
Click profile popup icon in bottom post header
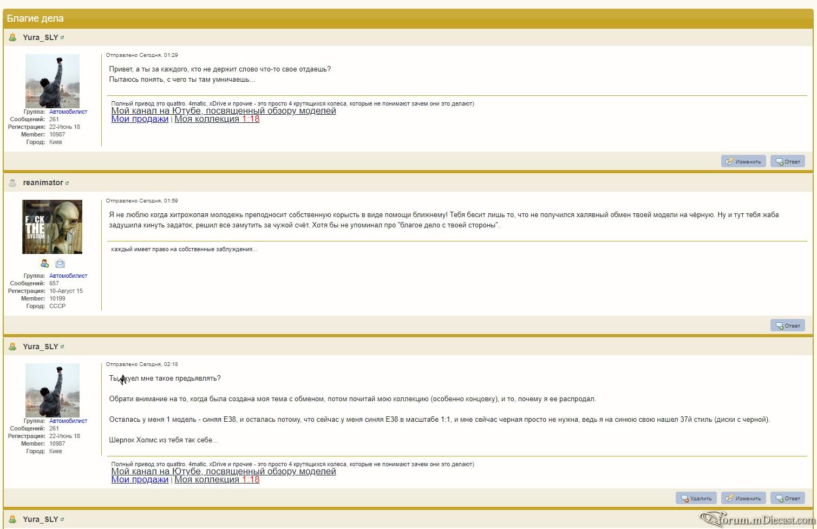click(62, 519)
